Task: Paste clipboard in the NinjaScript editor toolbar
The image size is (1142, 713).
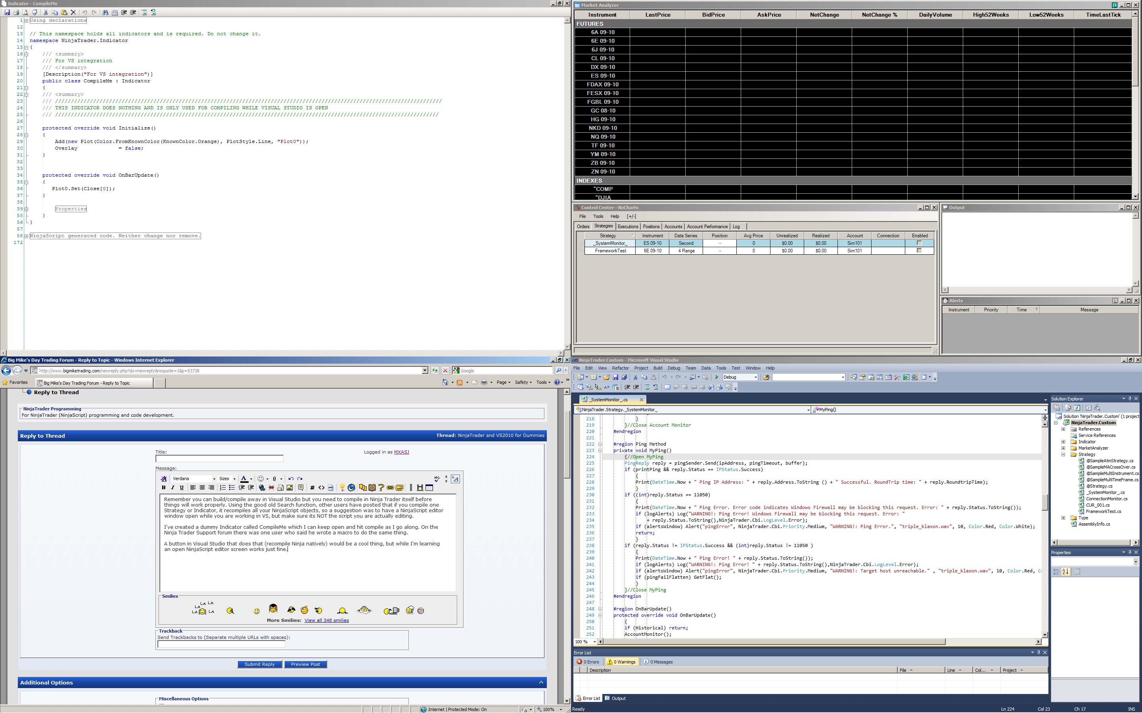Action: (64, 12)
